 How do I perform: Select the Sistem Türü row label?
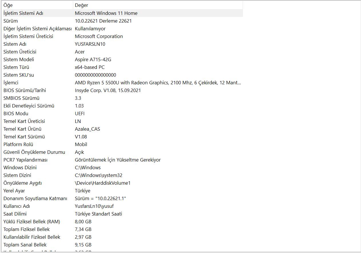coord(16,67)
